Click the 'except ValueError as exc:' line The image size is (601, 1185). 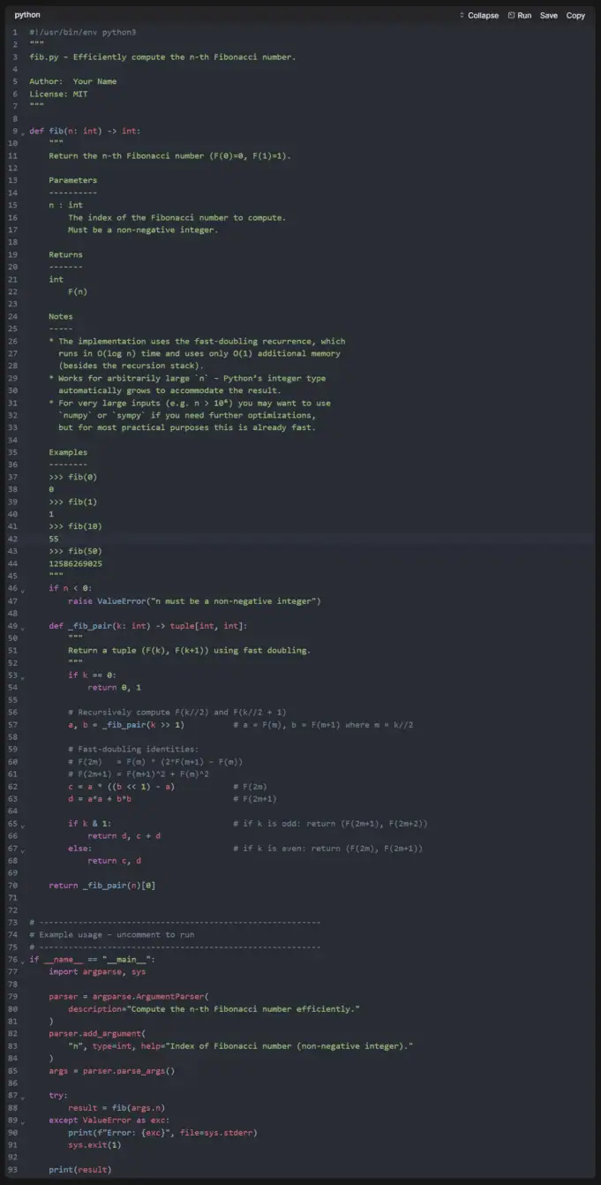[108, 1121]
